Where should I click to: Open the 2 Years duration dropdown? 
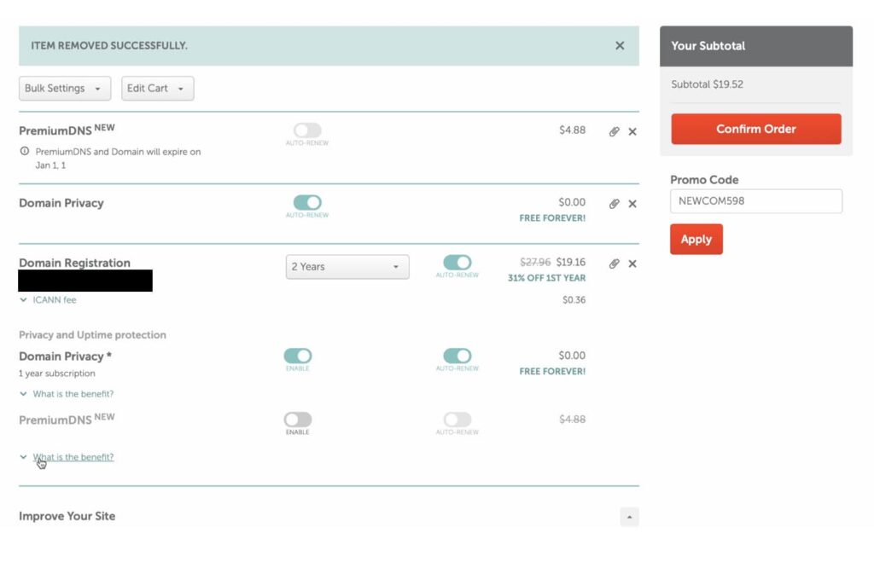(347, 267)
